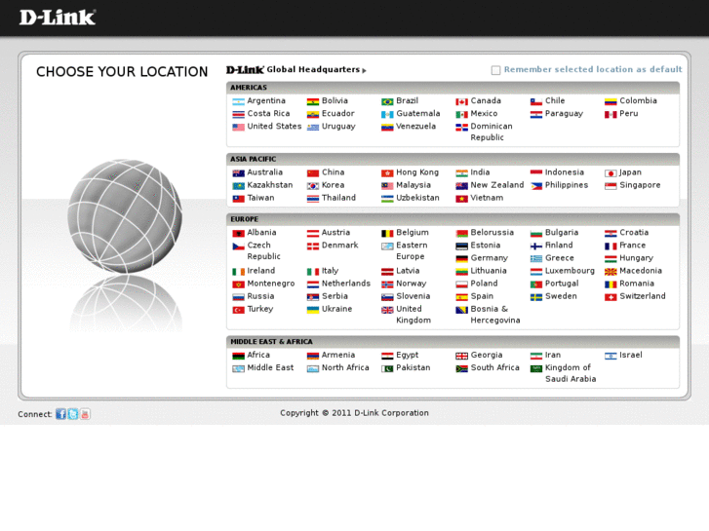Click the arrow beside Global Headquarters
This screenshot has width=709, height=531.
tap(365, 70)
